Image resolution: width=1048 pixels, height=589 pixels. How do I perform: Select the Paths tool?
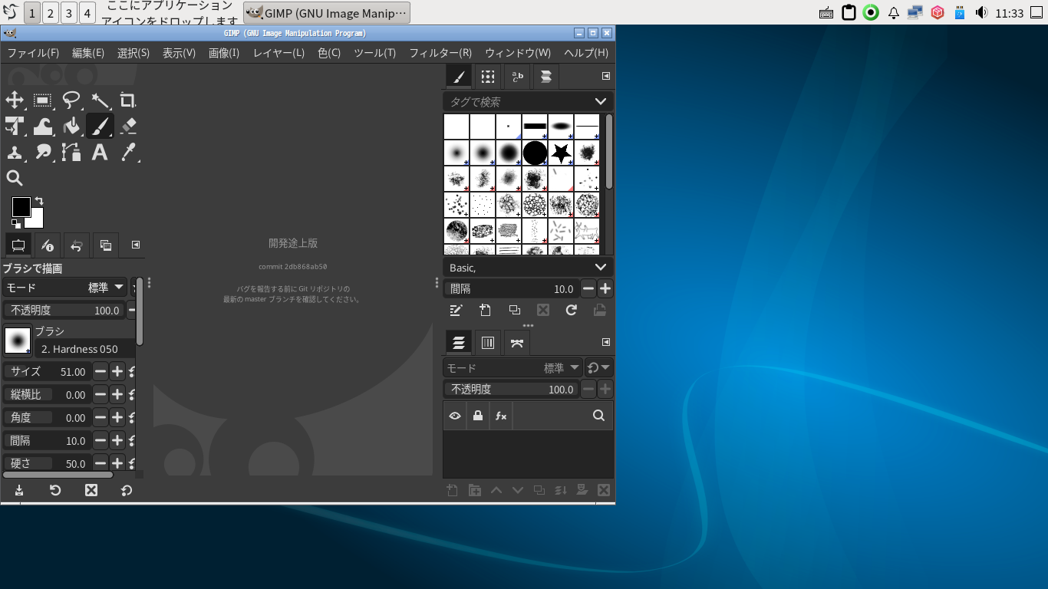pyautogui.click(x=71, y=152)
